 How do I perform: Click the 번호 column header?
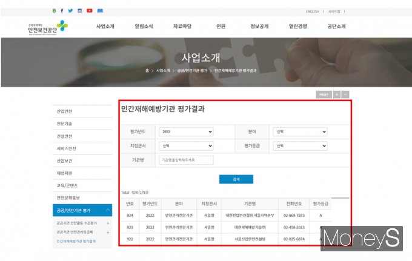130,203
